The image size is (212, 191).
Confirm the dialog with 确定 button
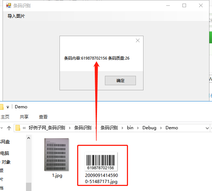120,81
